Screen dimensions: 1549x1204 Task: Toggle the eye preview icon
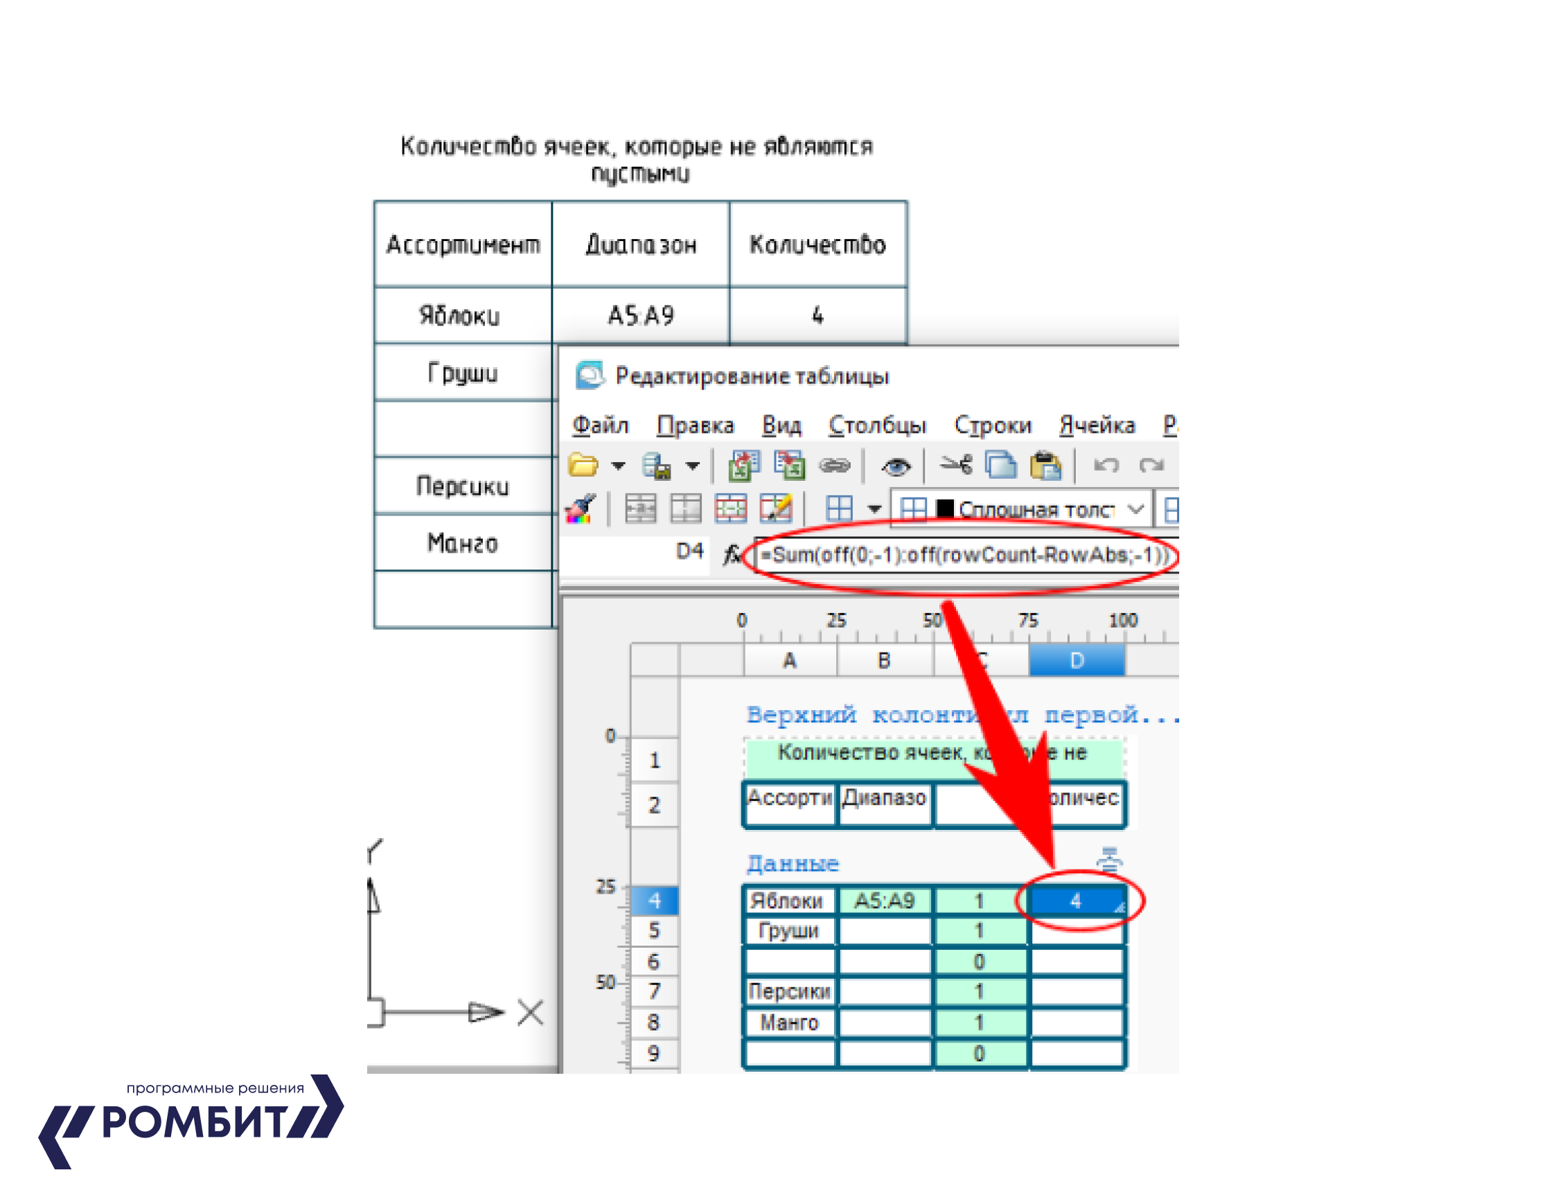click(x=896, y=467)
